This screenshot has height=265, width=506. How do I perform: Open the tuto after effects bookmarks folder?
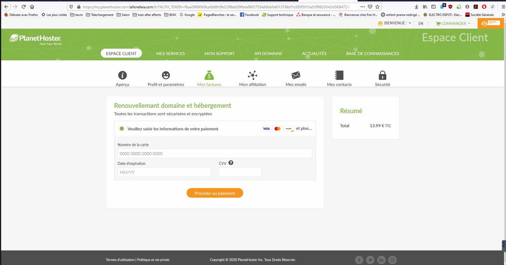[x=147, y=15]
